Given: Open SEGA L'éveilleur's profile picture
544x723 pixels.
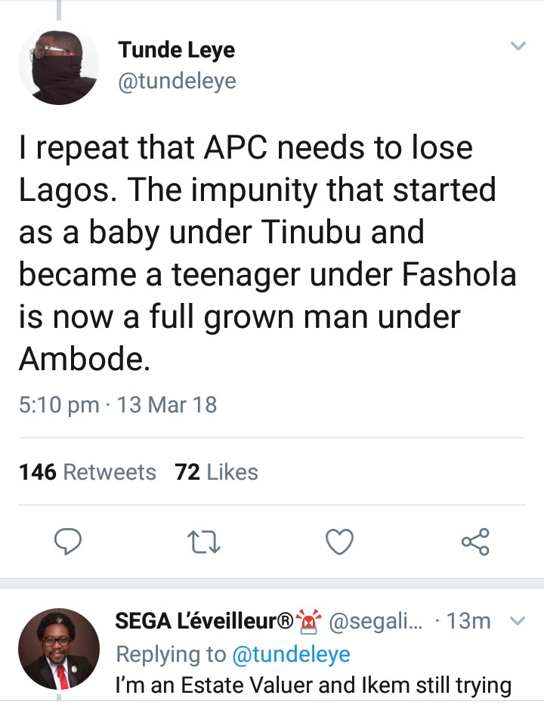Looking at the screenshot, I should [59, 649].
